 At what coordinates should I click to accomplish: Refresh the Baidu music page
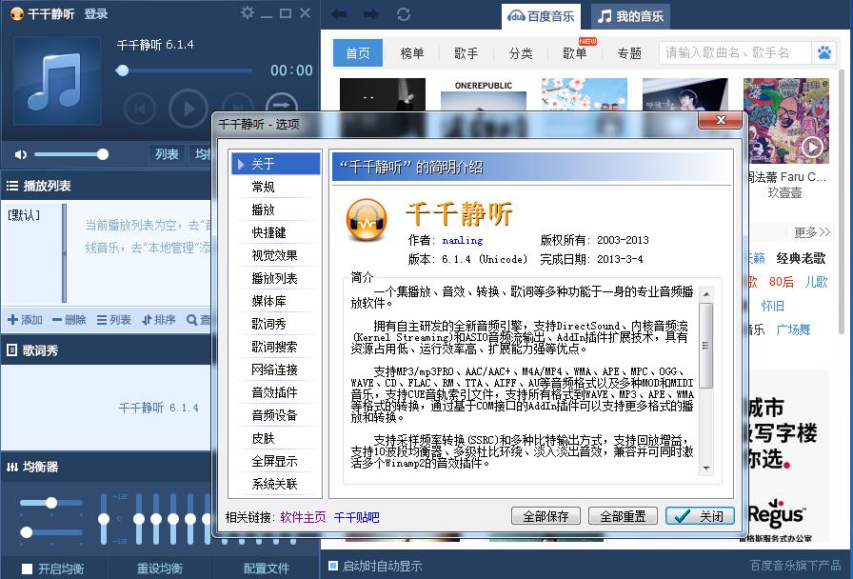pos(404,14)
